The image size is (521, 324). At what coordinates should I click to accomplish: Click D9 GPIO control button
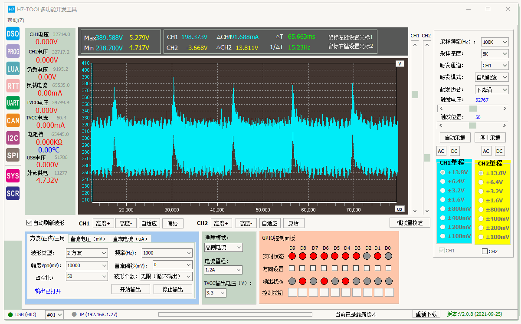coord(292,292)
